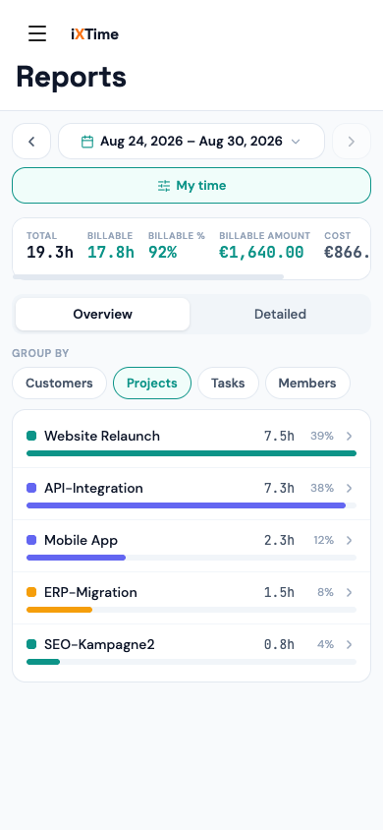Click the Mobile App purple color dot

31,540
